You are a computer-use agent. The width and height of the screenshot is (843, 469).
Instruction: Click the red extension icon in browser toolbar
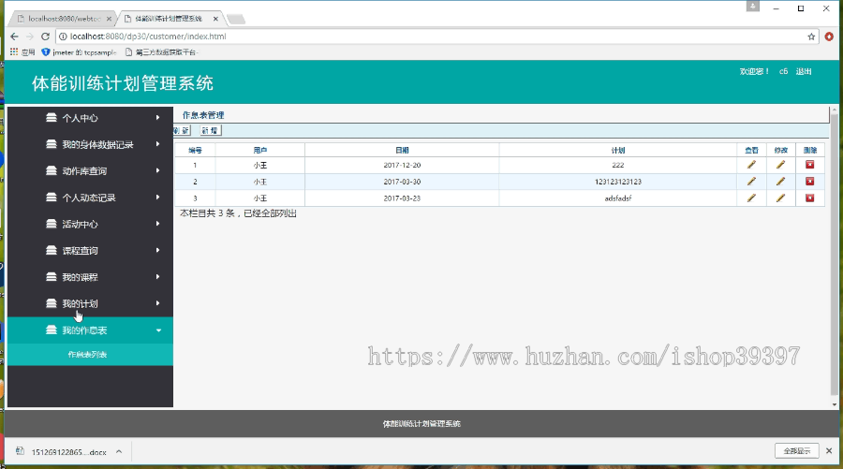coord(829,37)
